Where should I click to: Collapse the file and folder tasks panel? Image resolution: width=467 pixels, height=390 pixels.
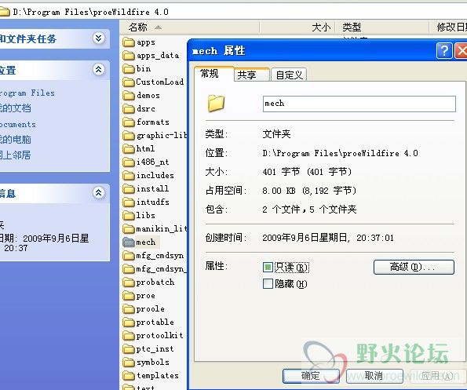99,38
